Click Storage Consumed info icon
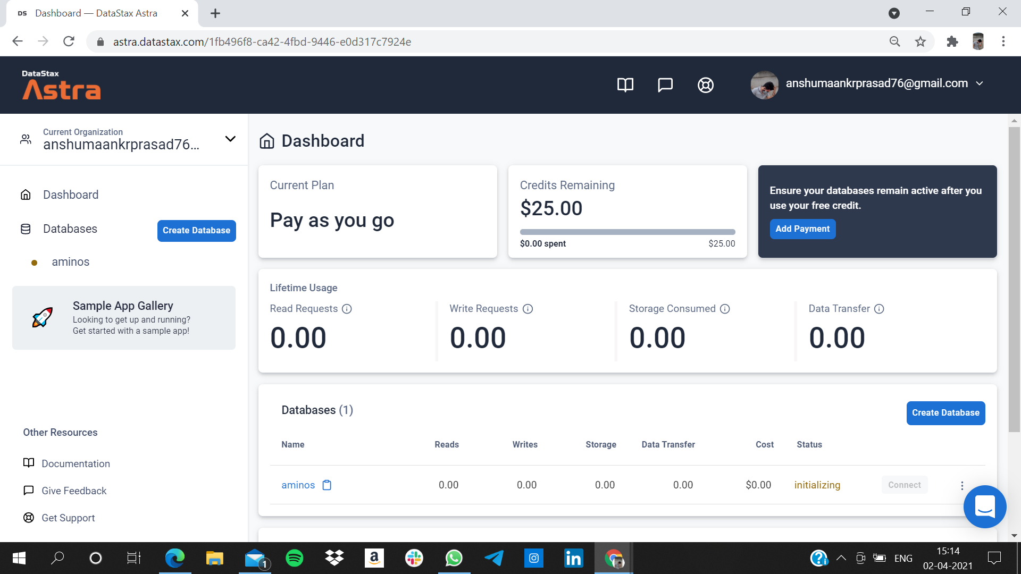The height and width of the screenshot is (574, 1021). [725, 309]
